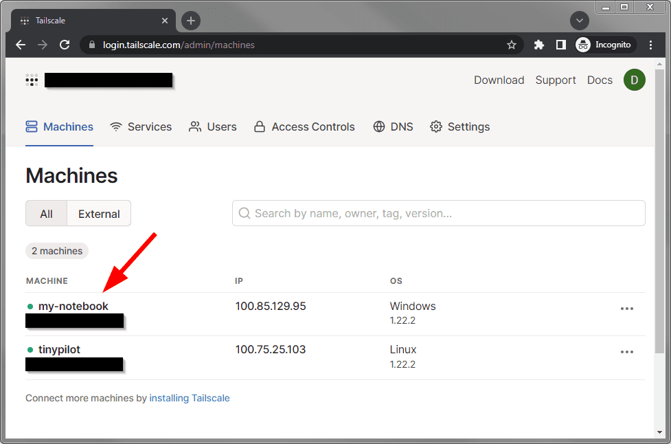The height and width of the screenshot is (444, 671).
Task: Open the my-notebook machine
Action: coord(73,306)
